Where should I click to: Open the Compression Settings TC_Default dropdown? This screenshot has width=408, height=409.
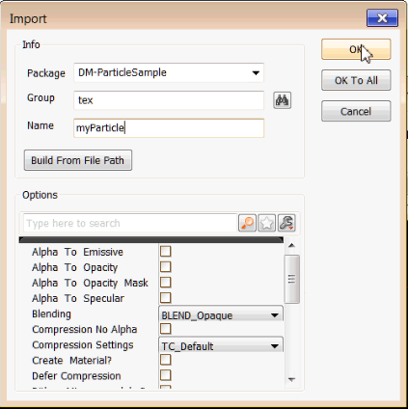[221, 344]
